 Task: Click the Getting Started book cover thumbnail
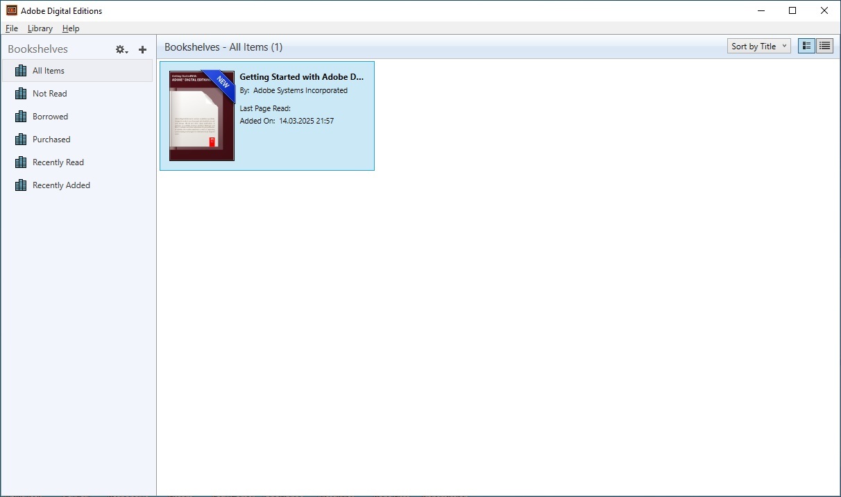pyautogui.click(x=197, y=125)
